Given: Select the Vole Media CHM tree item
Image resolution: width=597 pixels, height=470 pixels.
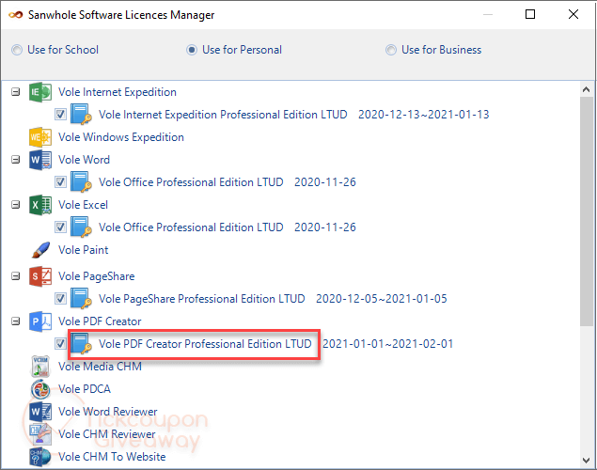Looking at the screenshot, I should pyautogui.click(x=100, y=367).
